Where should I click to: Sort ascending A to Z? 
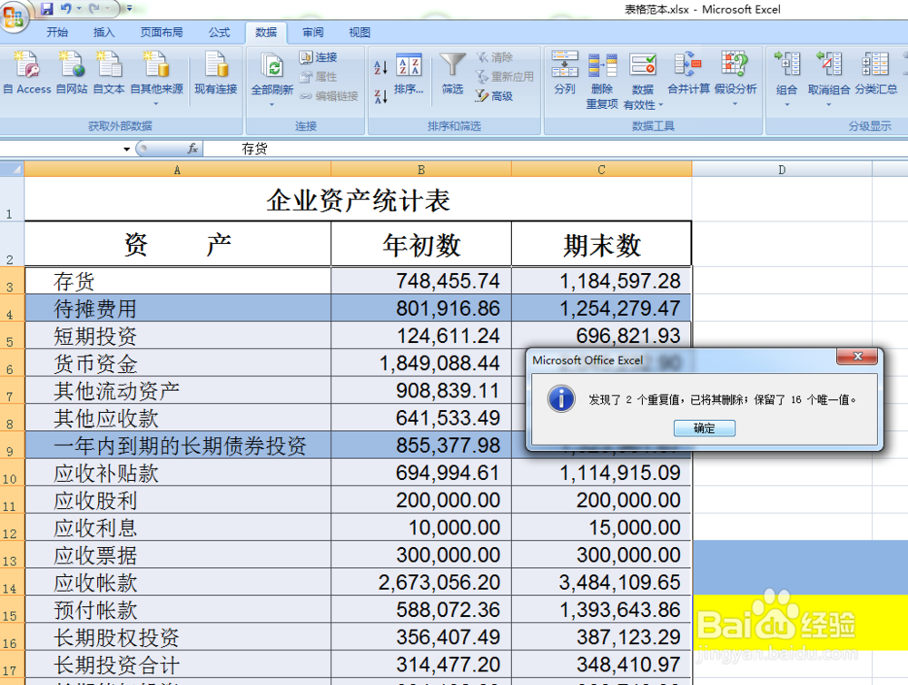[x=380, y=67]
